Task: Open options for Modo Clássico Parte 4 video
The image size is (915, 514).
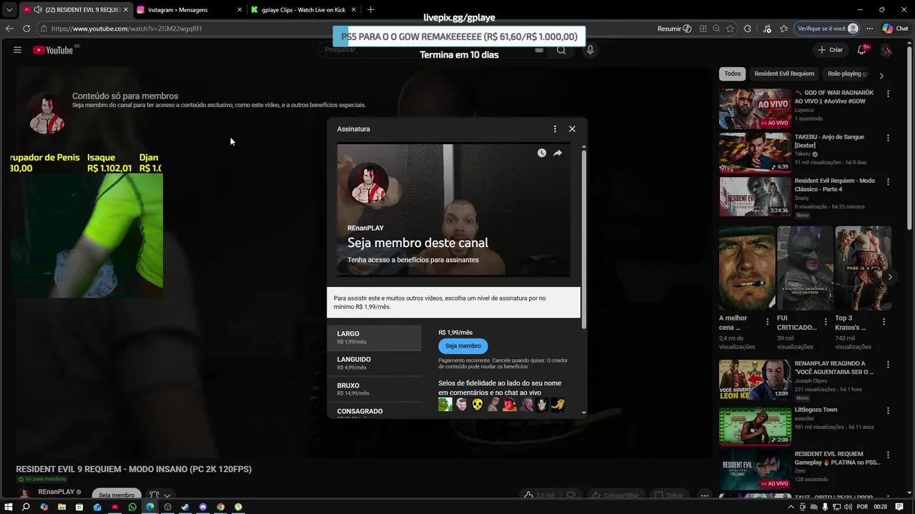Action: click(888, 181)
